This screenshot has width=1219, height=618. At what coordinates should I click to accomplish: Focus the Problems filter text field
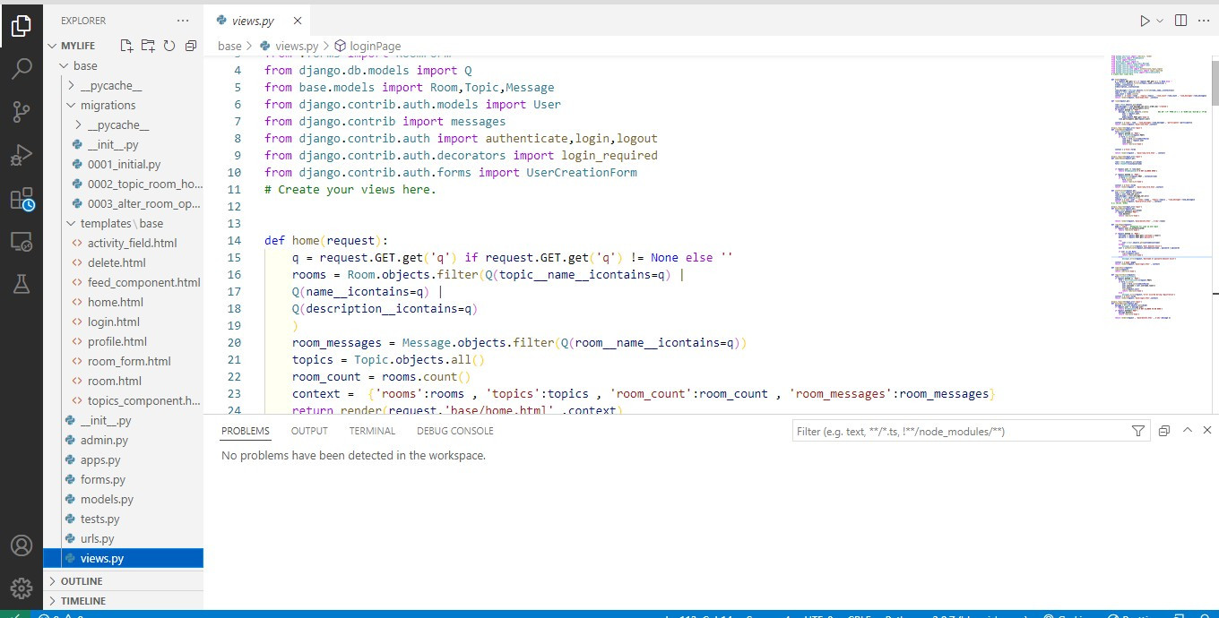959,431
